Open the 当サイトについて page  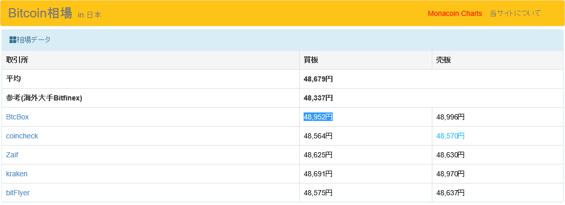coord(515,13)
